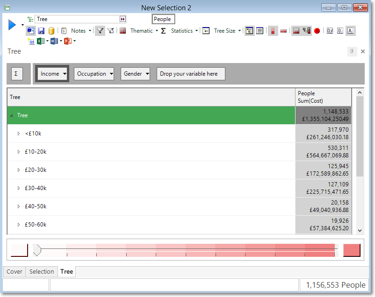The height and width of the screenshot is (297, 375).
Task: Click the sigma Statistics icon in toolbar
Action: [163, 31]
